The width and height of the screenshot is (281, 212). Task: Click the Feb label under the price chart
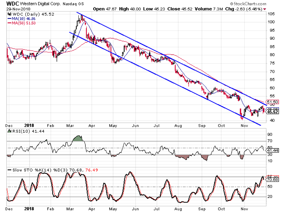50,126
